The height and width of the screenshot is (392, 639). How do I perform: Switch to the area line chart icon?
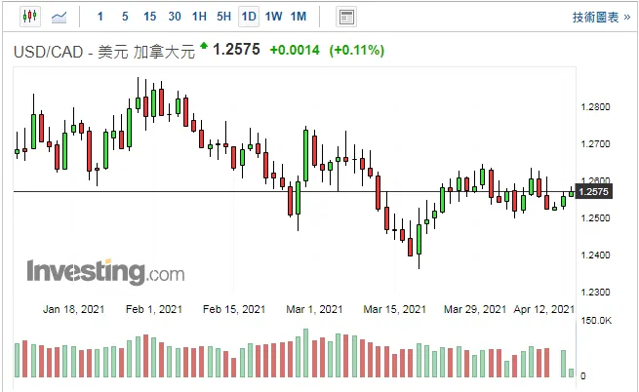tap(60, 18)
